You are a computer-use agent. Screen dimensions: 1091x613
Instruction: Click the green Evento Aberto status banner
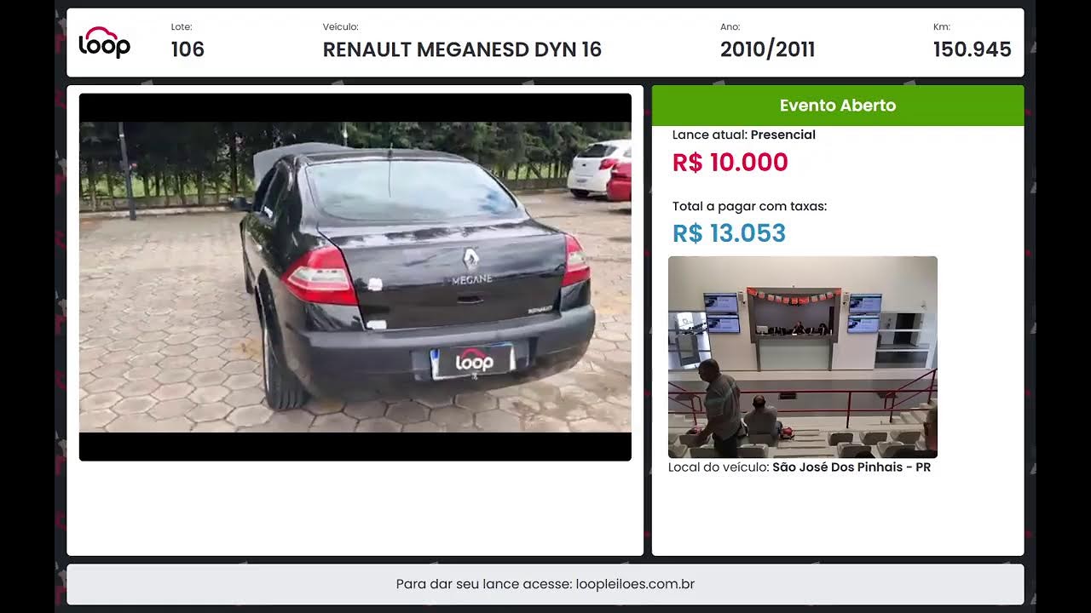point(838,106)
